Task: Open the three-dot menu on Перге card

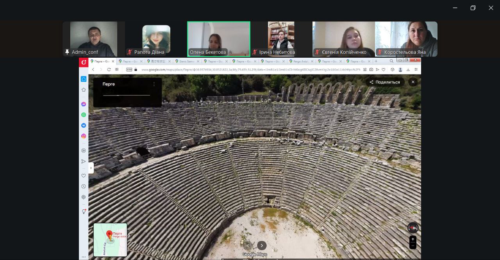Action: coord(154,84)
